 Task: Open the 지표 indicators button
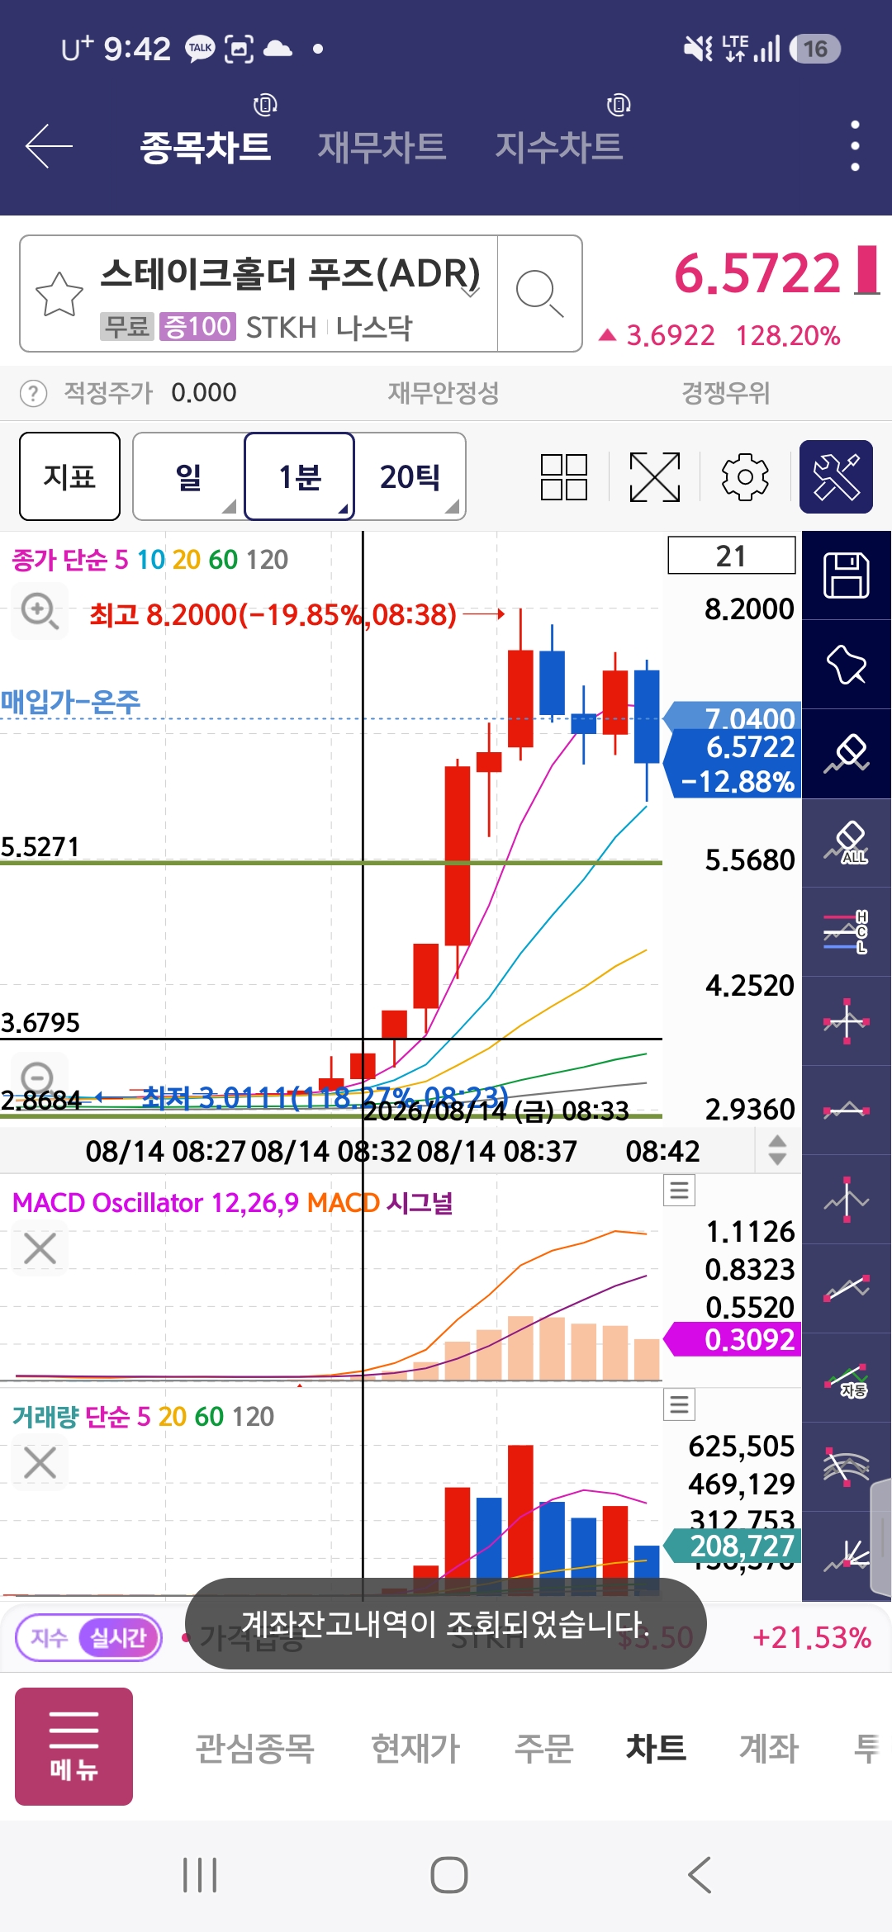(x=69, y=476)
